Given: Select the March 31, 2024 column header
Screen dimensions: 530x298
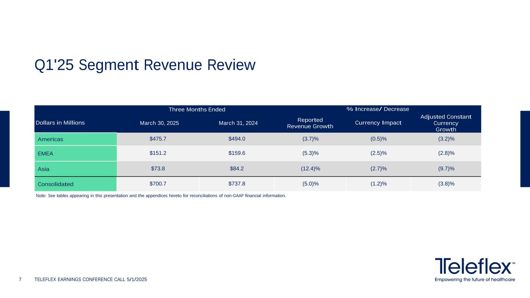Looking at the screenshot, I should [238, 123].
